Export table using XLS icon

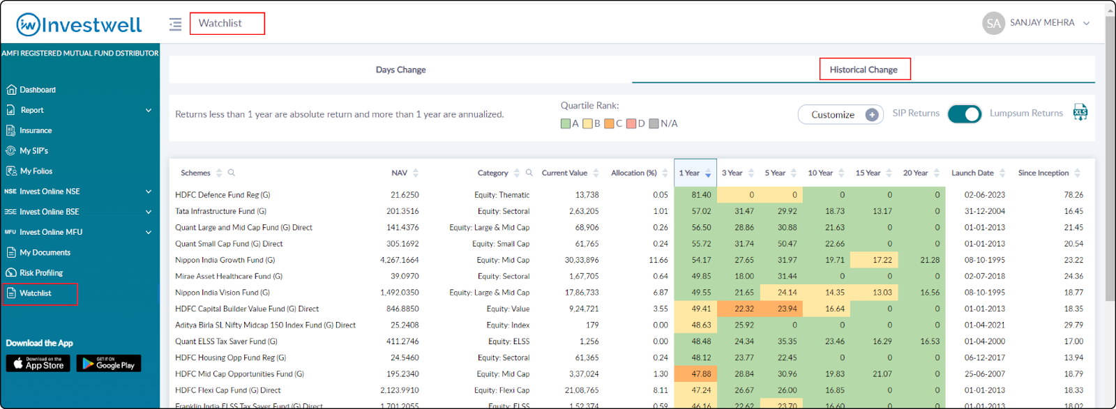(x=1080, y=112)
